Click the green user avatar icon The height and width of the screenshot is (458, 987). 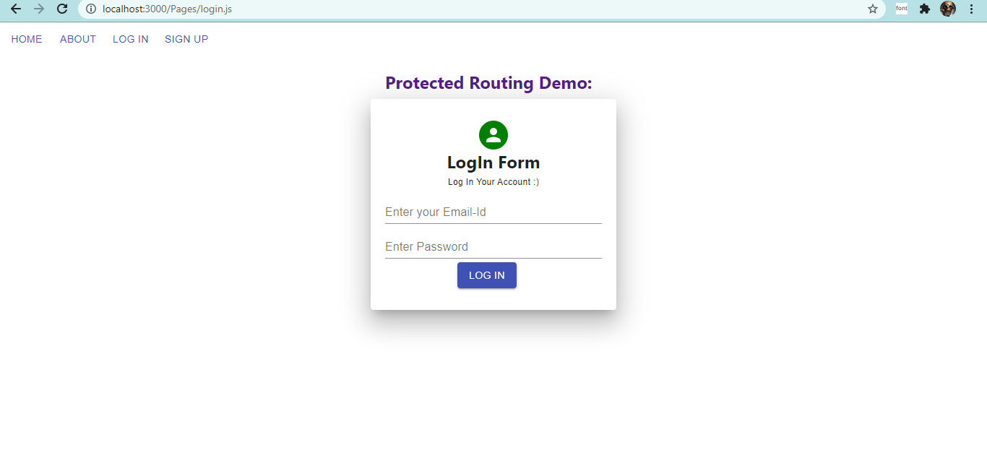pos(493,135)
